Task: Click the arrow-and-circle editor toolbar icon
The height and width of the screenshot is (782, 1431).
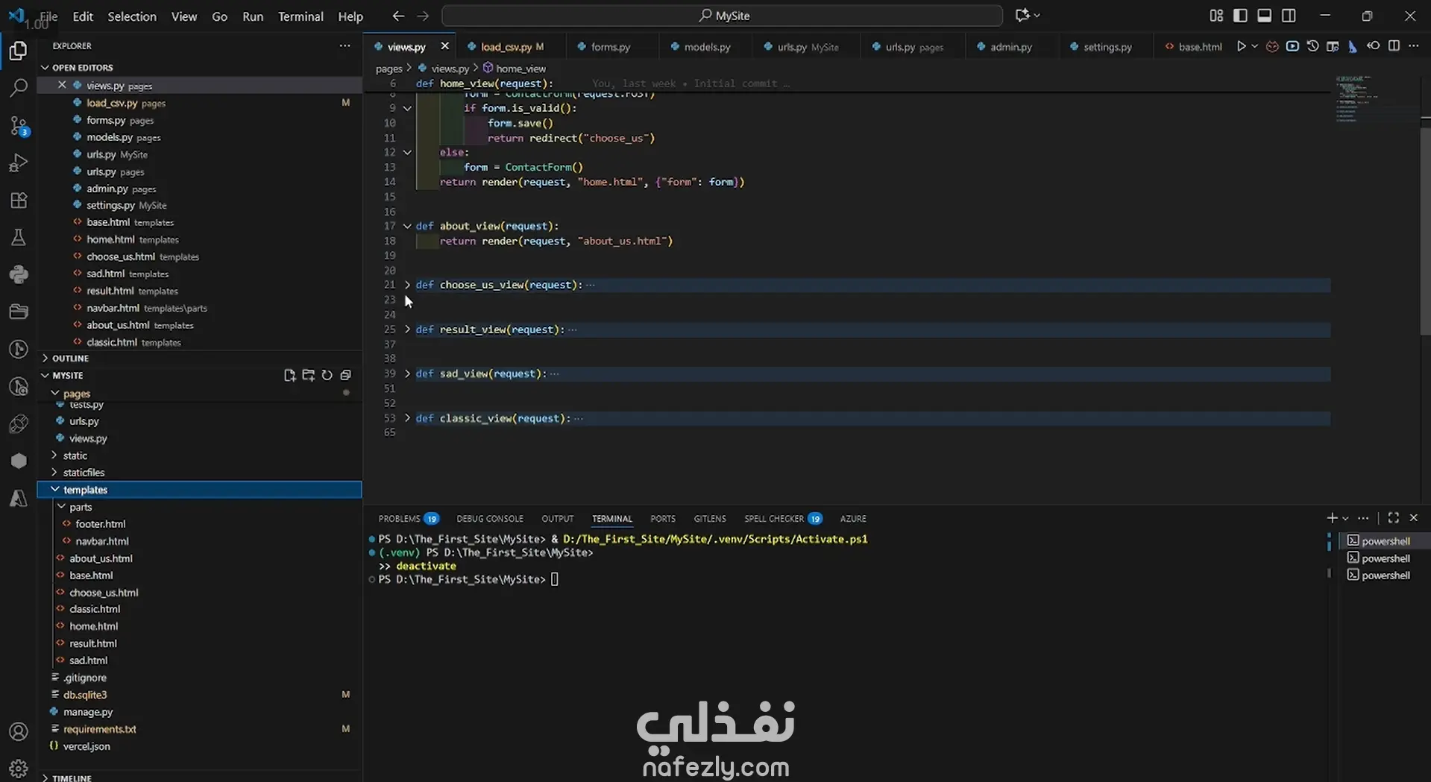Action: (1373, 46)
